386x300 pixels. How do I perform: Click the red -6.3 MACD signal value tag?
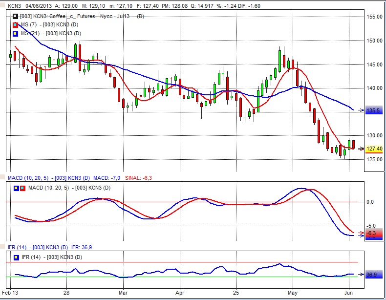coord(373,233)
